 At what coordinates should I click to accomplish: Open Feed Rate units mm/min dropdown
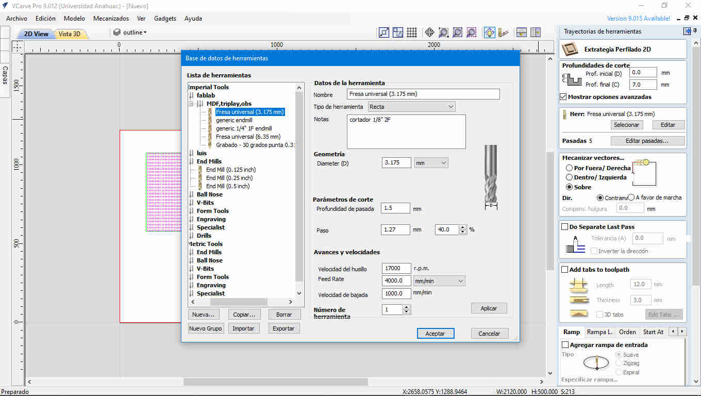[x=439, y=281]
